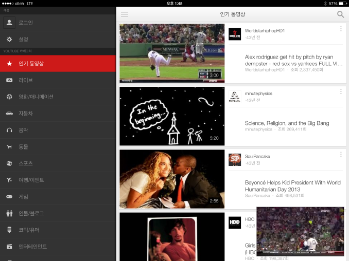Open Science, Religion, and the Big Bang title
Viewport: 349px width, 261px height.
pyautogui.click(x=287, y=123)
